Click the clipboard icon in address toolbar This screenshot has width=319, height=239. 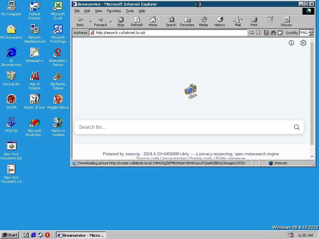click(280, 33)
